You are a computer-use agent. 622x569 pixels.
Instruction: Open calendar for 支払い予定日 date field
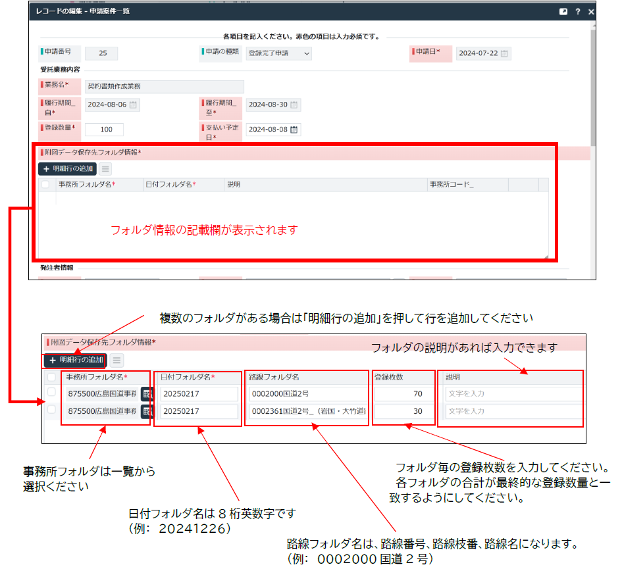(294, 130)
